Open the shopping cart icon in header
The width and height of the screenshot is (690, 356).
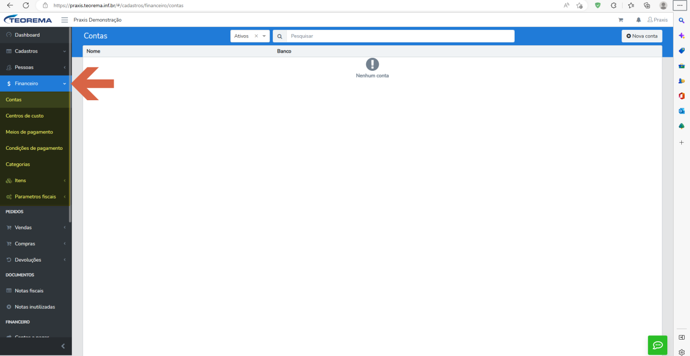[621, 20]
